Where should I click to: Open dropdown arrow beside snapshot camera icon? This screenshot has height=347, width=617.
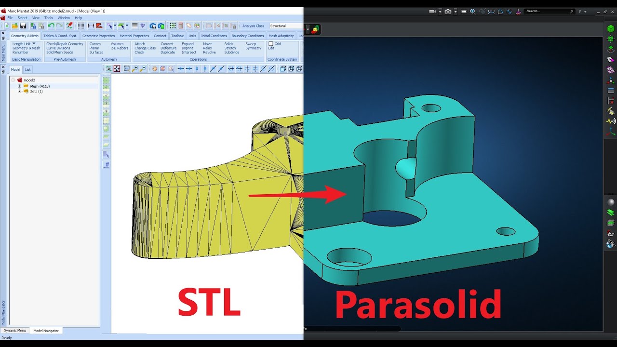[456, 12]
